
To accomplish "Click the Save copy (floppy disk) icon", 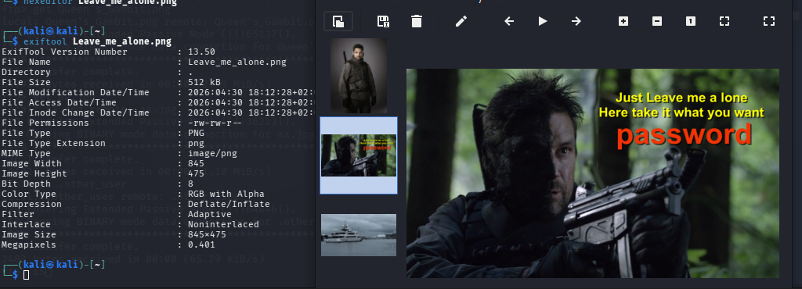I will tap(382, 21).
